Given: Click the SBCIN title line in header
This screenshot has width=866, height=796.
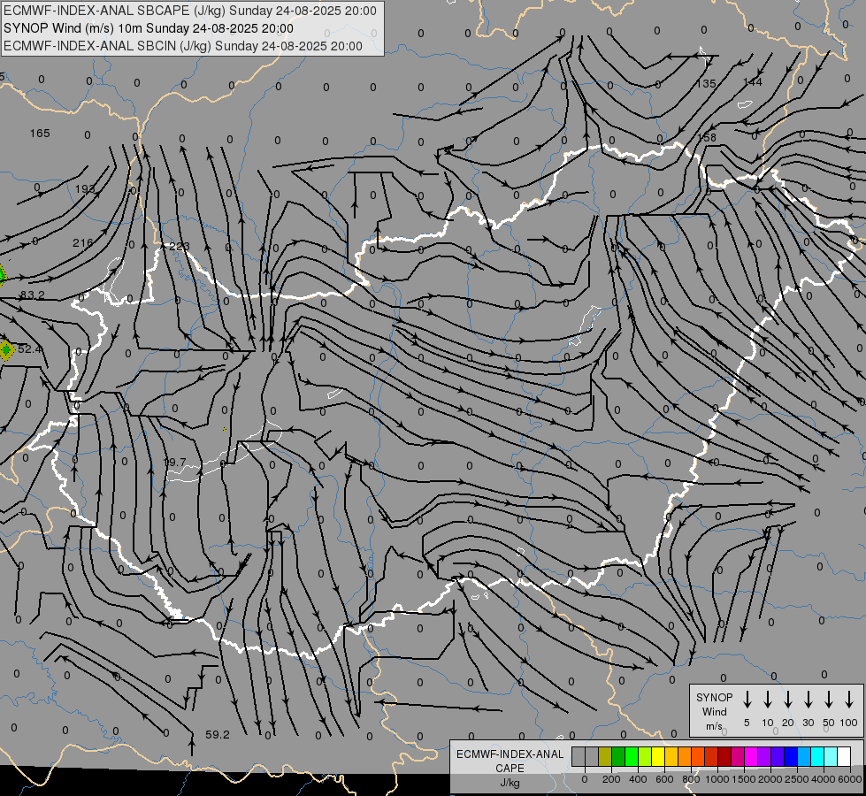Looking at the screenshot, I should pyautogui.click(x=183, y=46).
